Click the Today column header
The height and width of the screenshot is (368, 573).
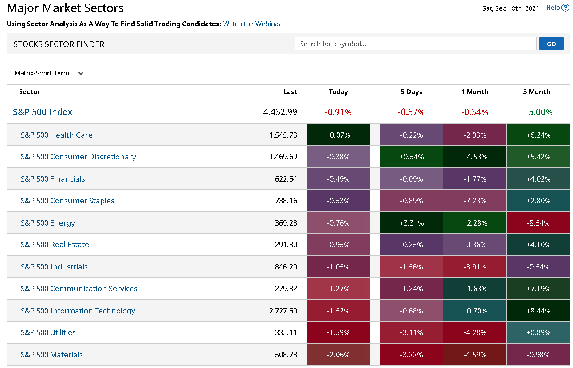pos(338,92)
